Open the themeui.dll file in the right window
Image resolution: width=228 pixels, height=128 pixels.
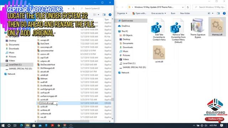[217, 27]
